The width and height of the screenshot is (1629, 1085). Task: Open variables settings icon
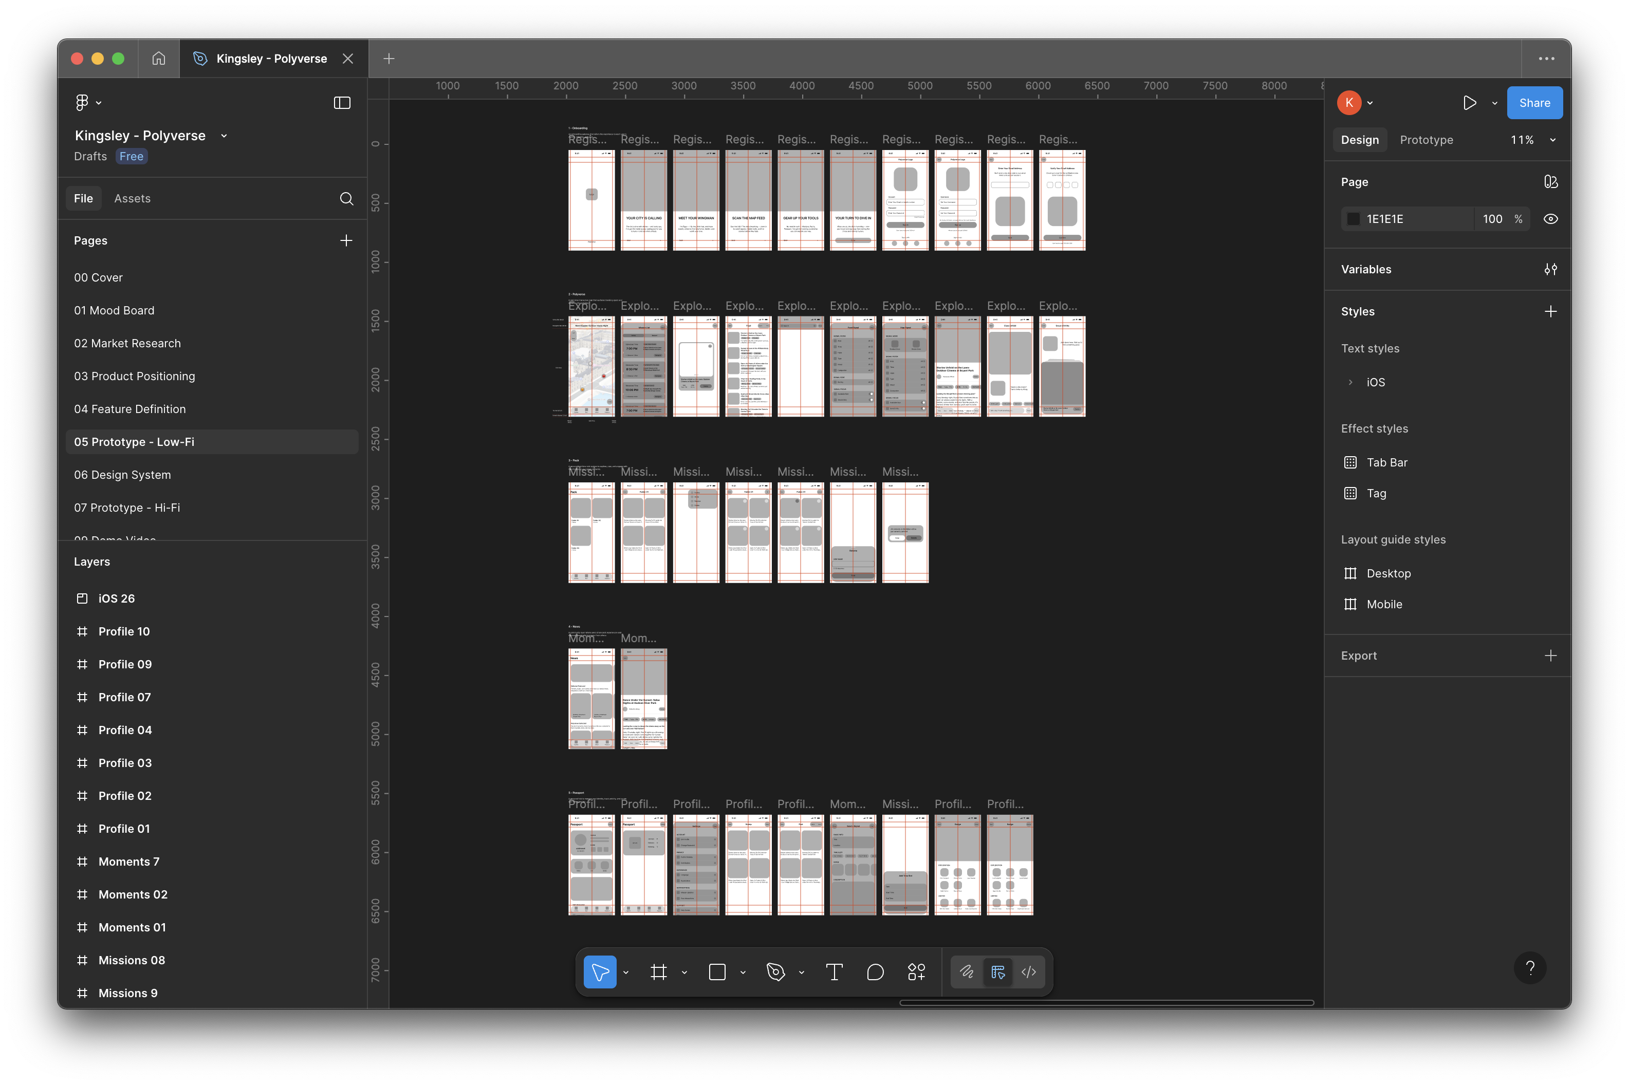1550,269
